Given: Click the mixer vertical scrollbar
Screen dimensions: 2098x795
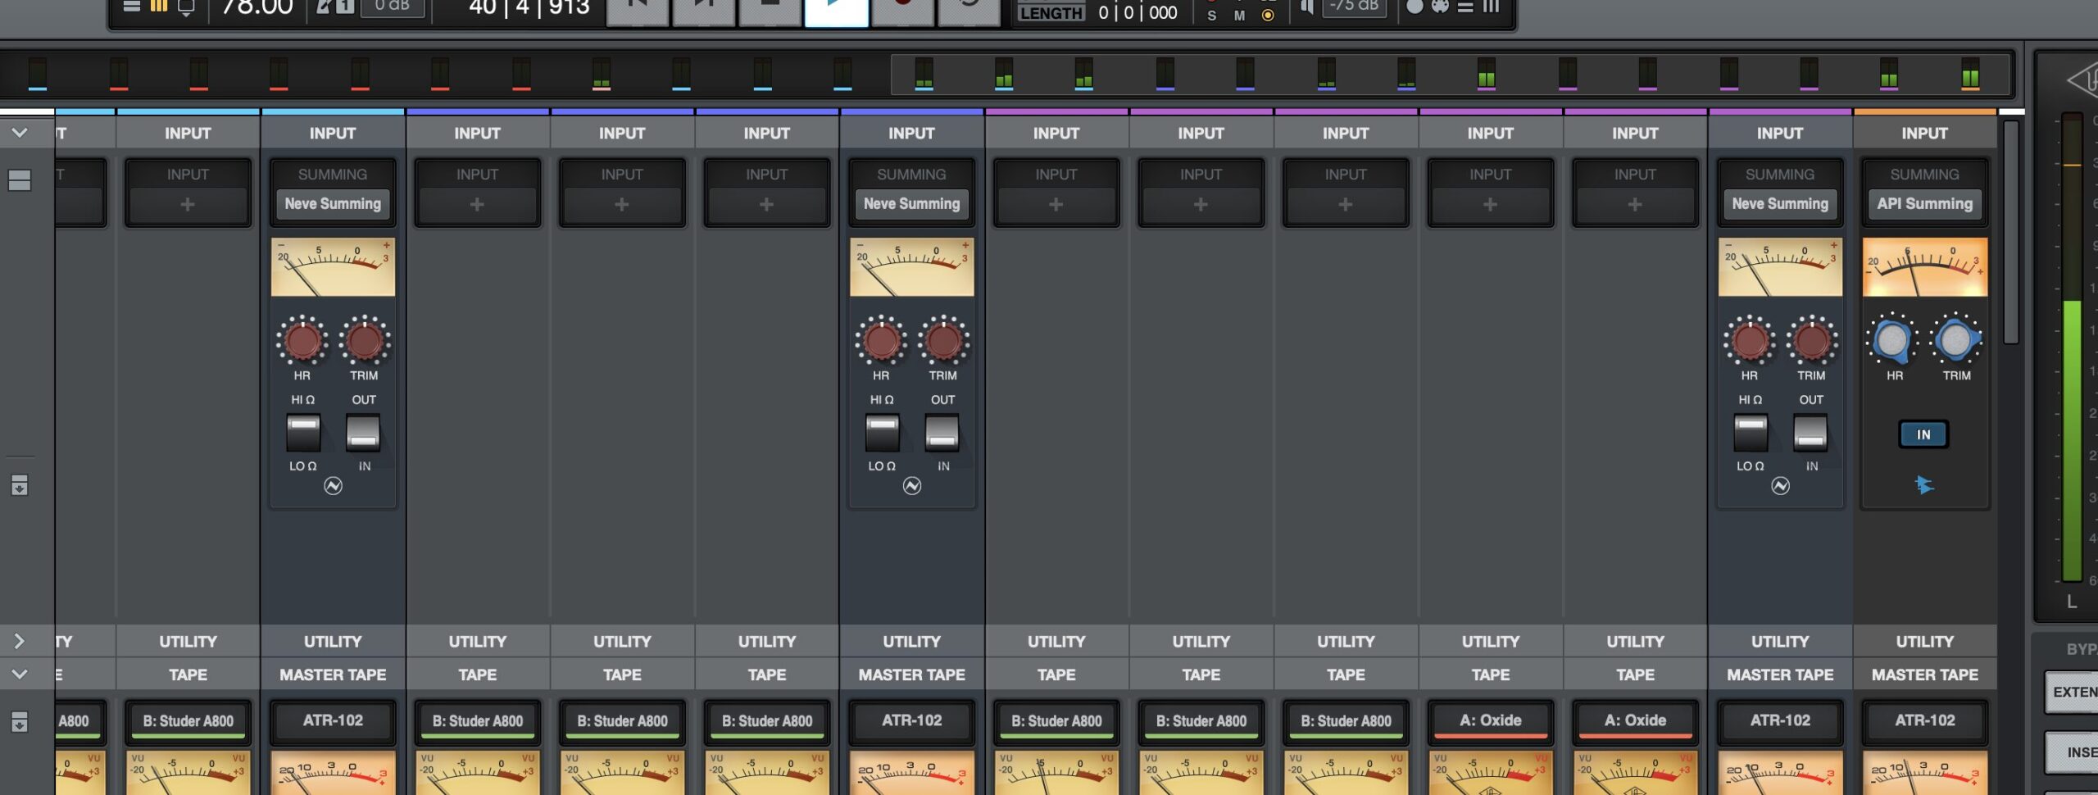Looking at the screenshot, I should 2010,233.
